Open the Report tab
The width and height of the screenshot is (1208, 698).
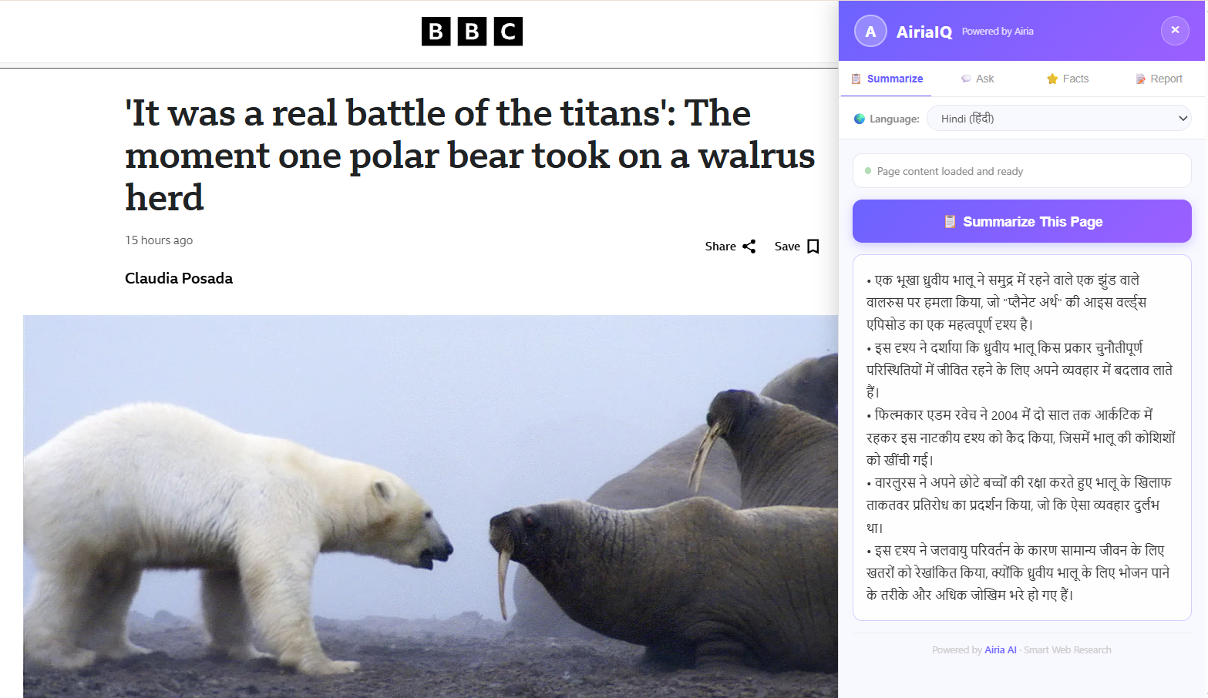(1159, 79)
